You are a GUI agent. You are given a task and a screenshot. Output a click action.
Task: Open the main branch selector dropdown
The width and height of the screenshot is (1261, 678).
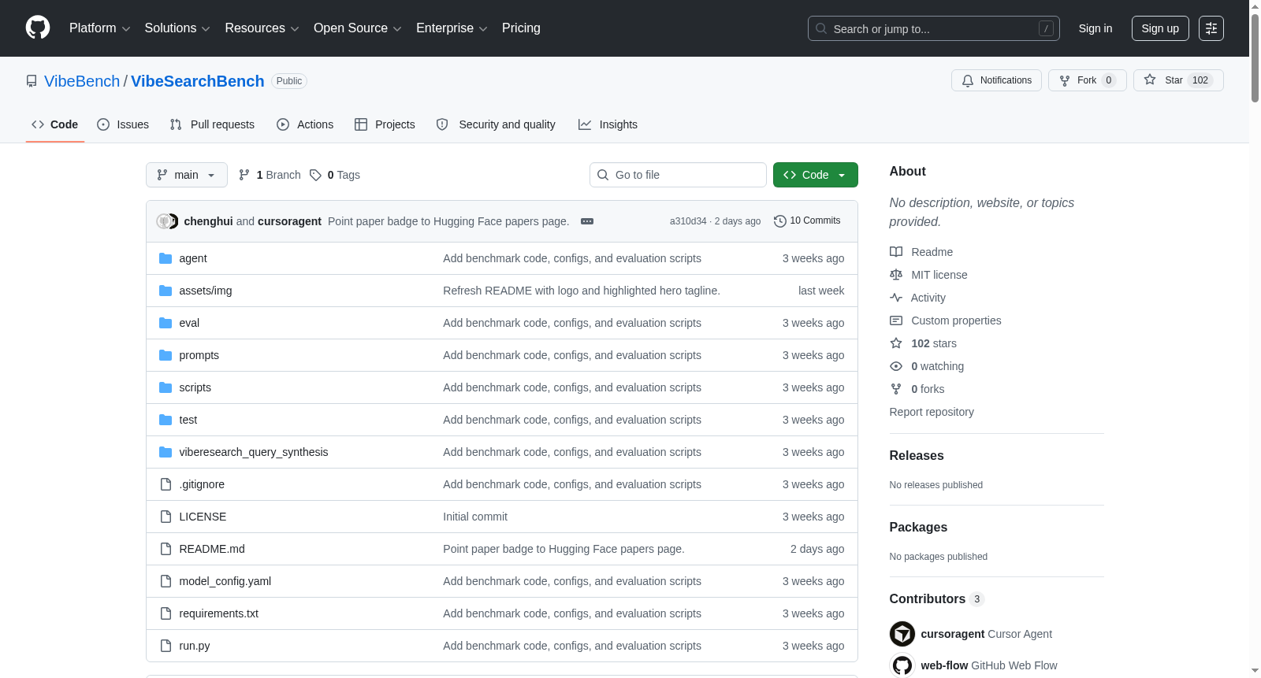[x=187, y=175]
